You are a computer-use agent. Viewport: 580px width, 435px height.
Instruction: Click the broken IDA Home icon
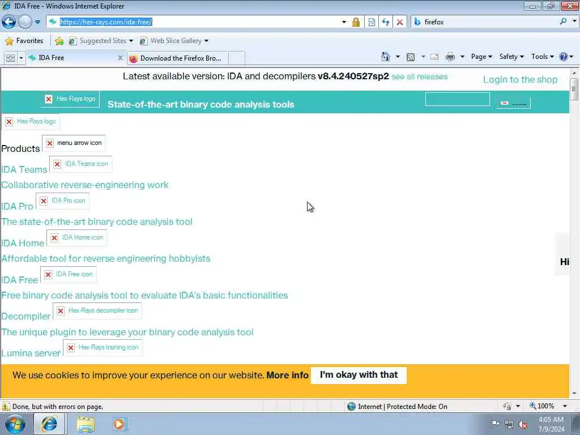[x=76, y=237]
